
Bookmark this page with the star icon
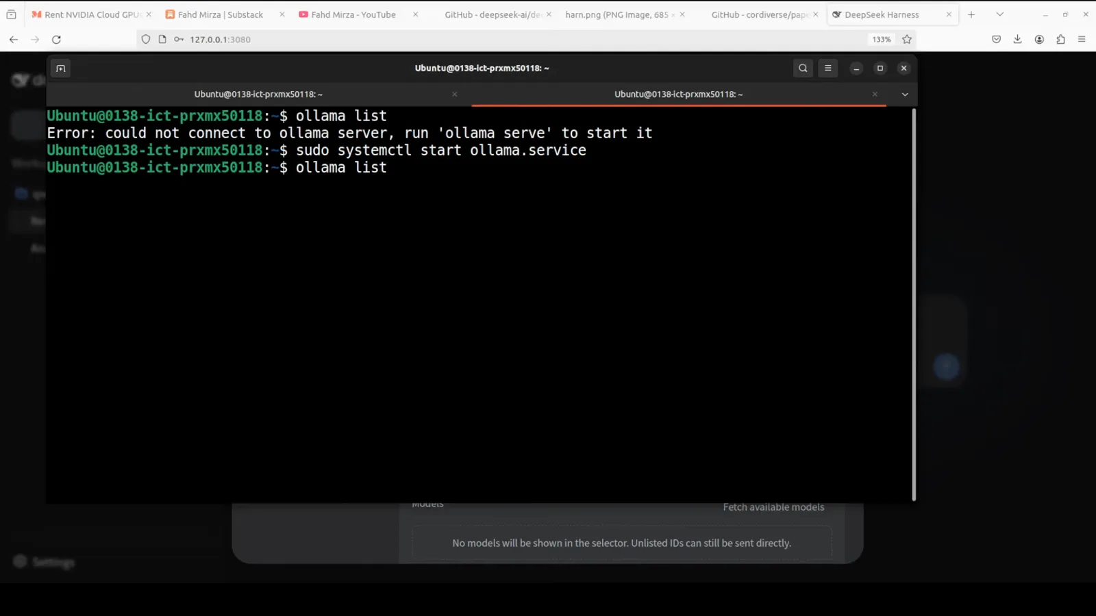coord(907,40)
